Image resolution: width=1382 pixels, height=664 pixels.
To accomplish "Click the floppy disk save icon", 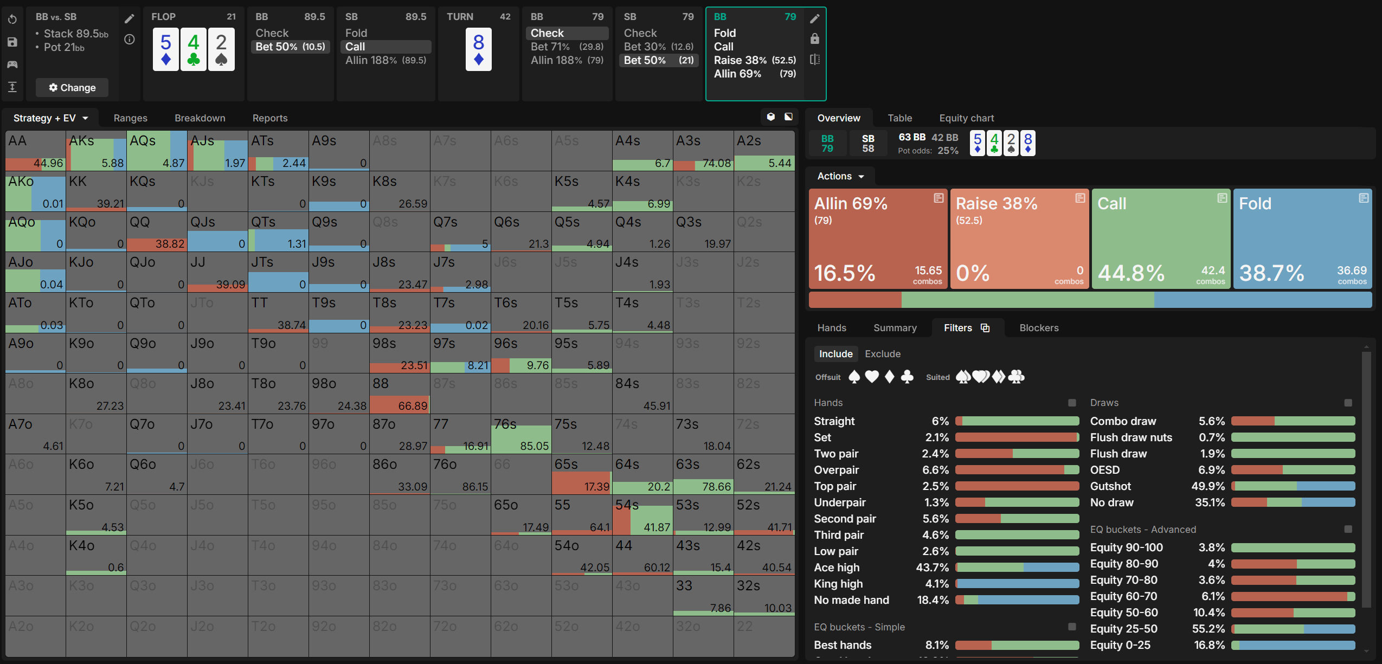I will [x=12, y=42].
